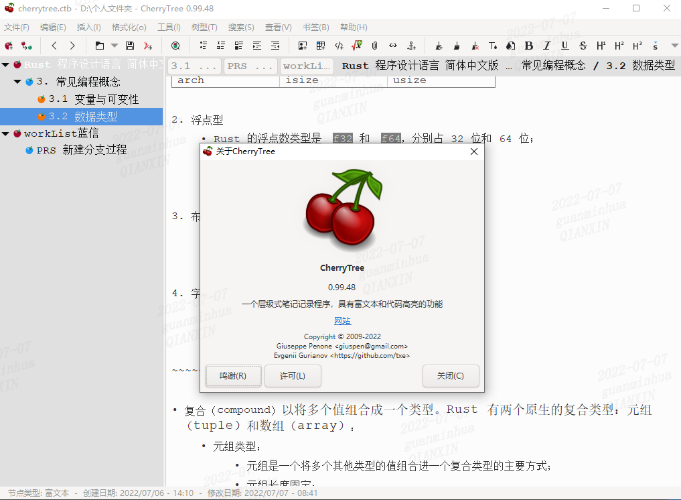The image size is (681, 500).
Task: Switch to the 3.1 ... recent node tab
Action: pyautogui.click(x=194, y=66)
